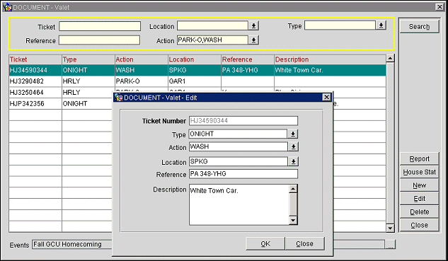448x261 pixels.
Task: Click the Action field showing WASH in dialog
Action: (238, 147)
